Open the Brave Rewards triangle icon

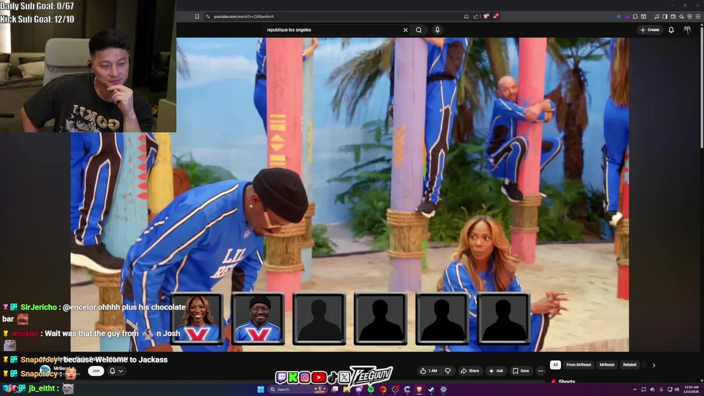[496, 16]
